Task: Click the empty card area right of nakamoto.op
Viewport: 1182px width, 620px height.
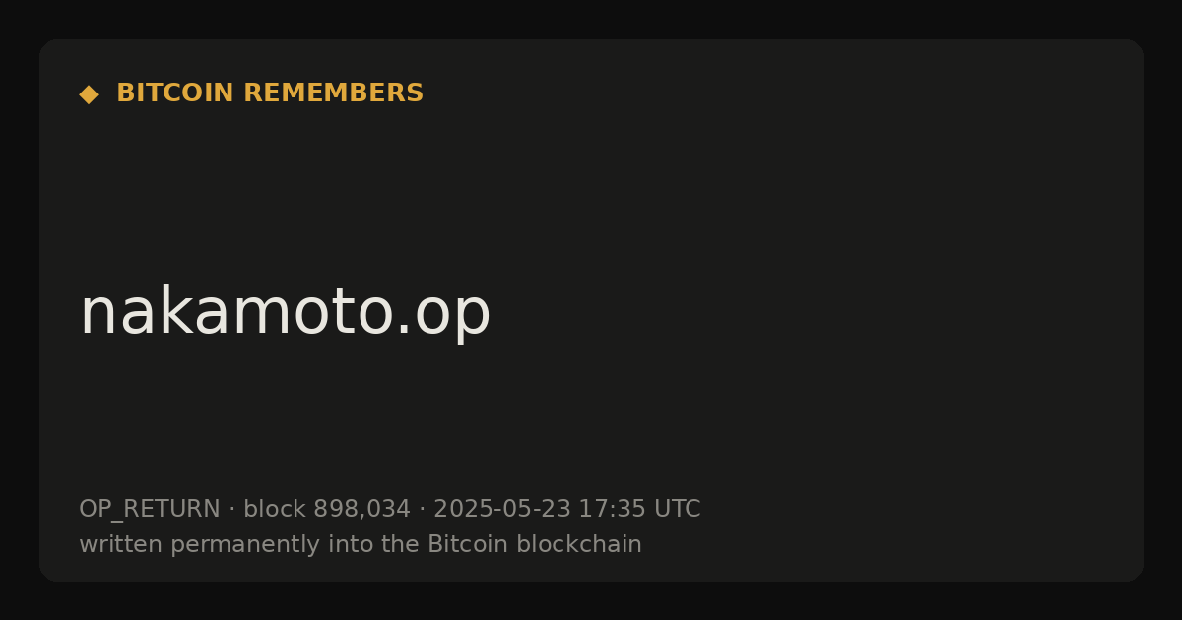Action: pyautogui.click(x=808, y=312)
